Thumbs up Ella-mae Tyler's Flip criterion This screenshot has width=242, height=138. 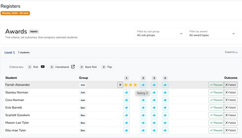click(x=165, y=130)
